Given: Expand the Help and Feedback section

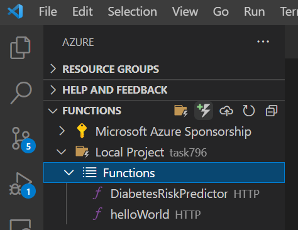Looking at the screenshot, I should (x=53, y=90).
